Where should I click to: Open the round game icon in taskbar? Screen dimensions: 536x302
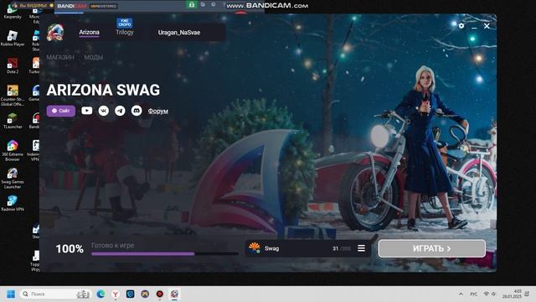click(145, 294)
